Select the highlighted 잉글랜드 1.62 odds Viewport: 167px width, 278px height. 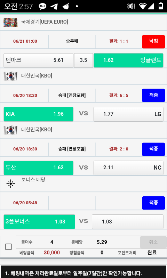point(128,60)
